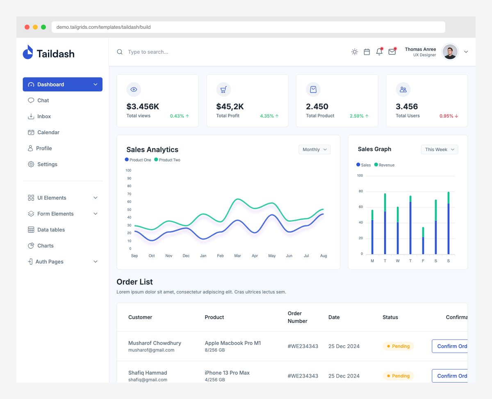Click the Total Profit cart icon
Image resolution: width=492 pixels, height=399 pixels.
coord(223,89)
